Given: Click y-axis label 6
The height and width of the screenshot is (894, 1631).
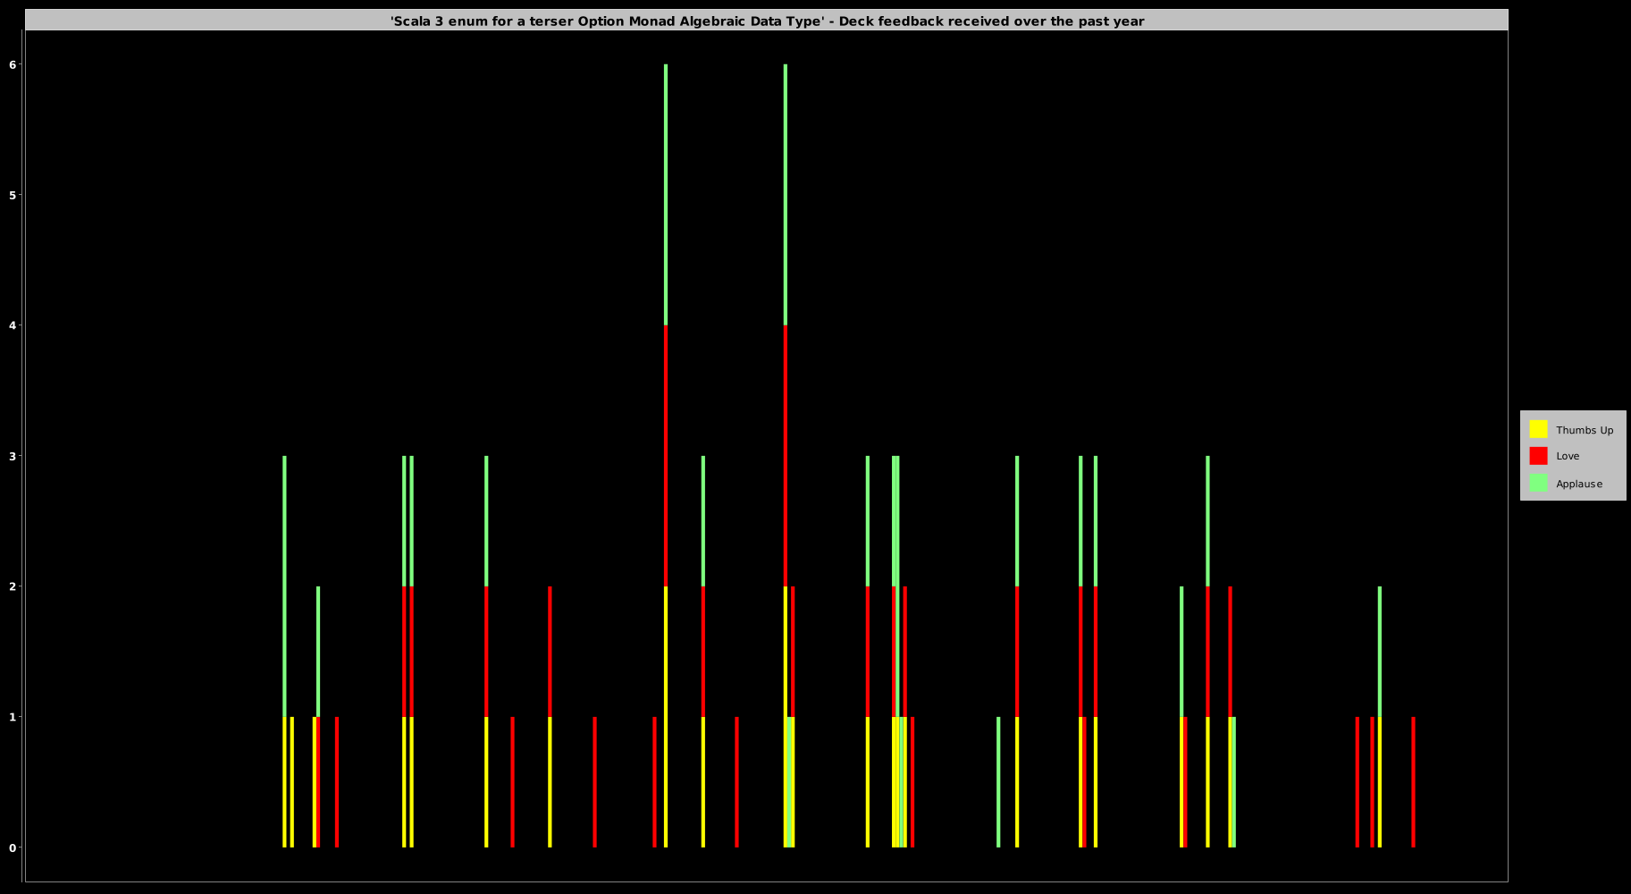Looking at the screenshot, I should click(13, 64).
